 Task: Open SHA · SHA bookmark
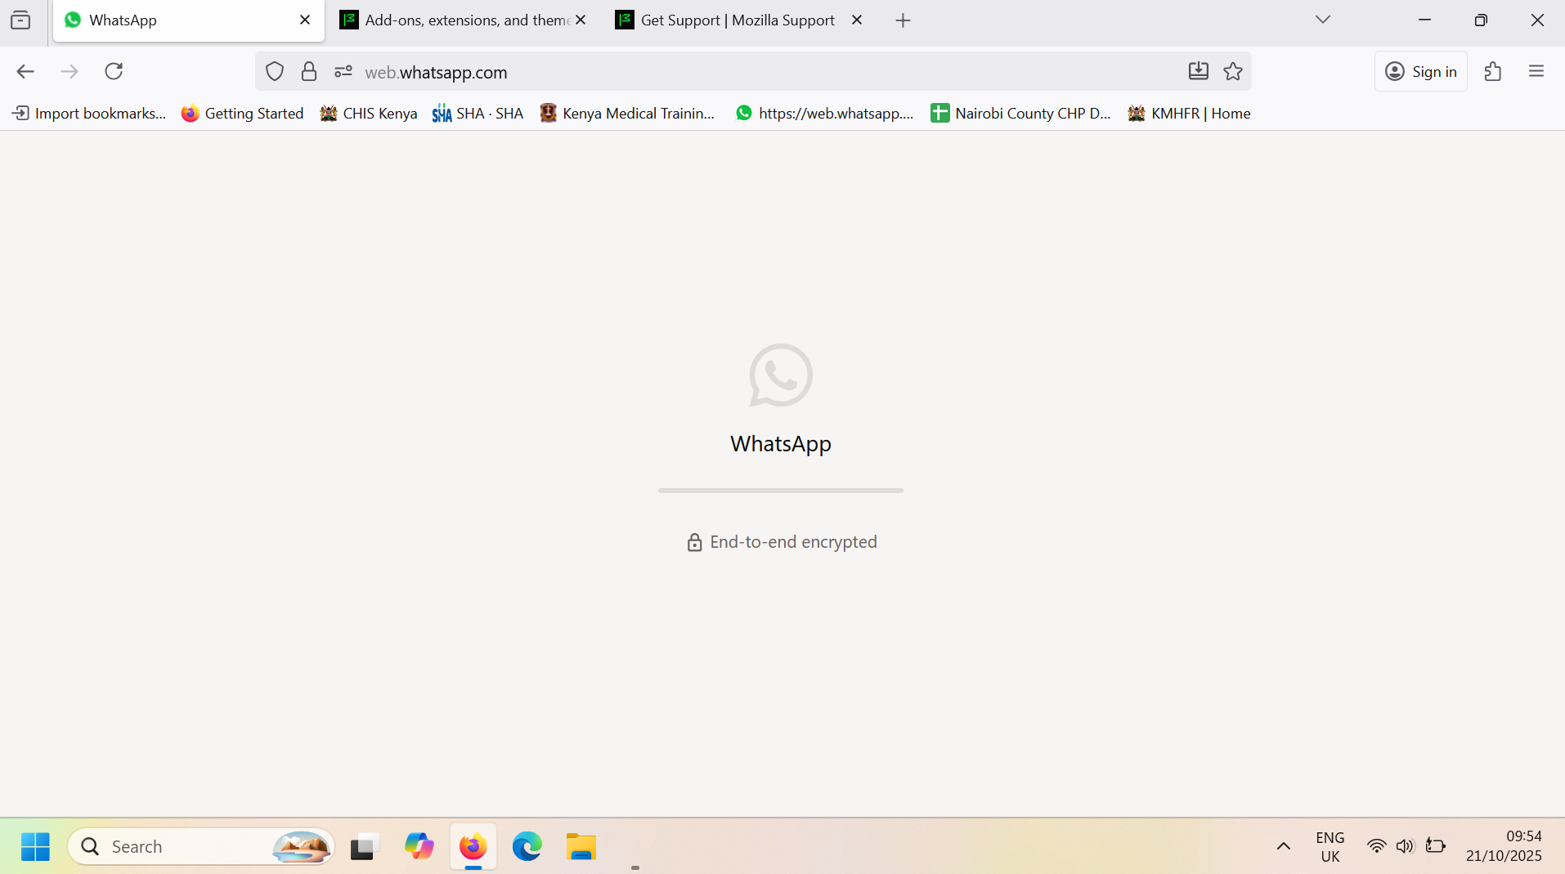(x=478, y=114)
